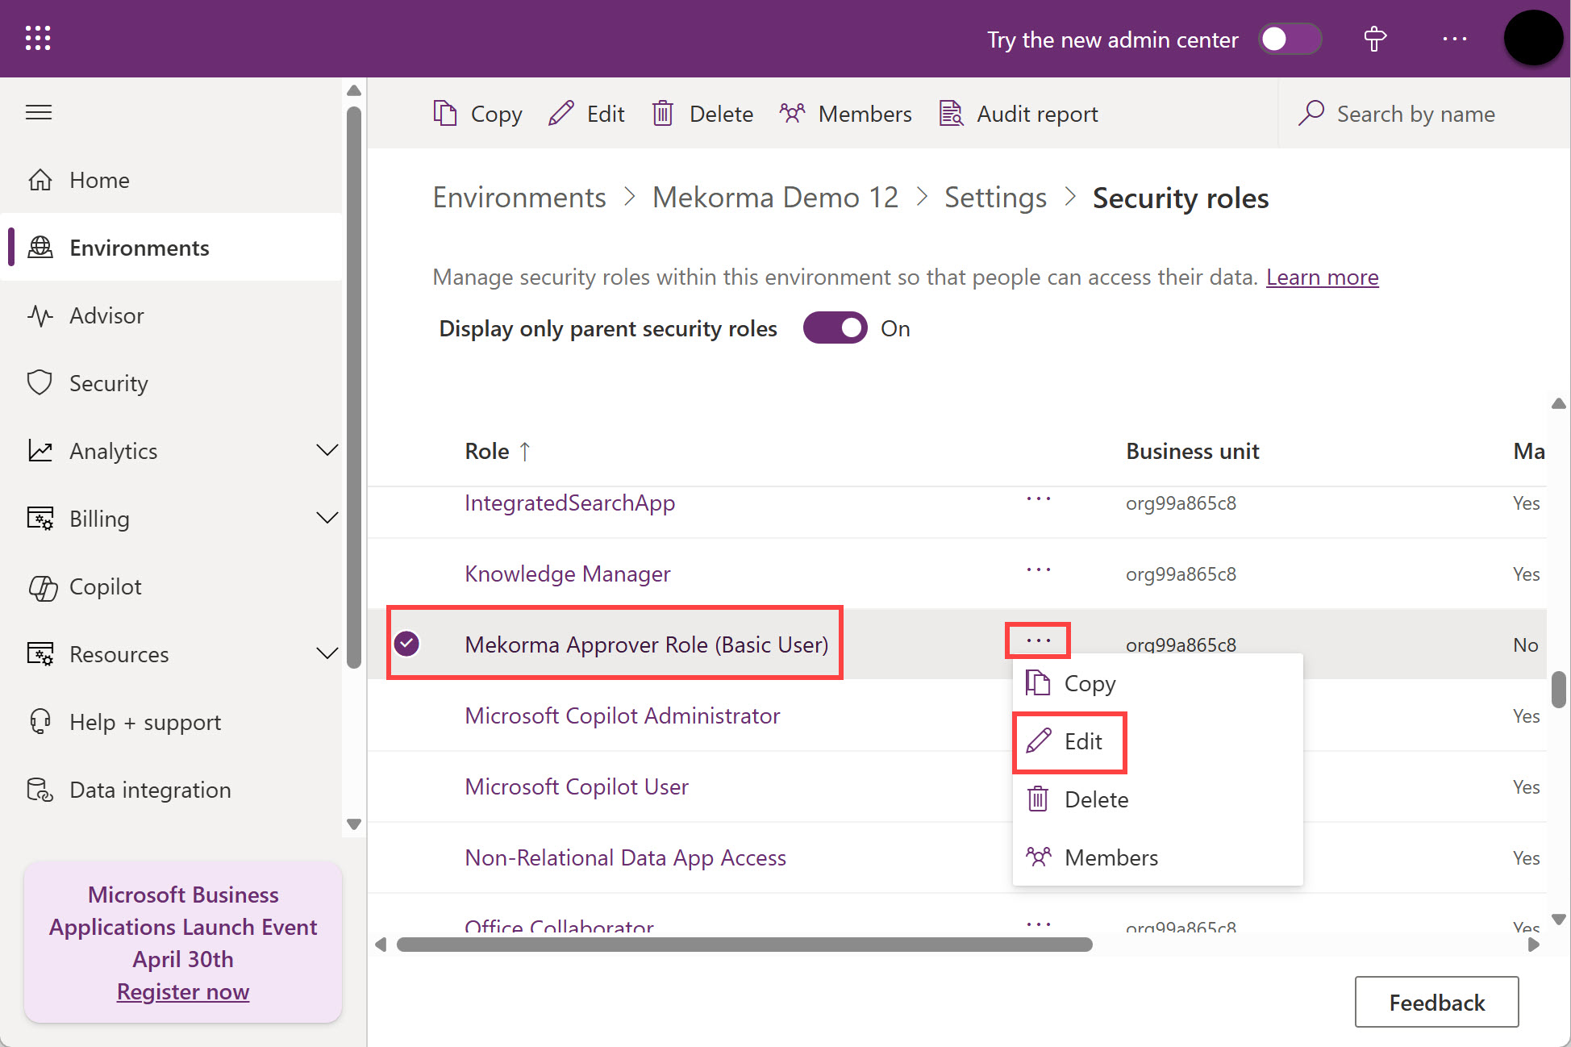Expand the Analytics section

pos(327,450)
